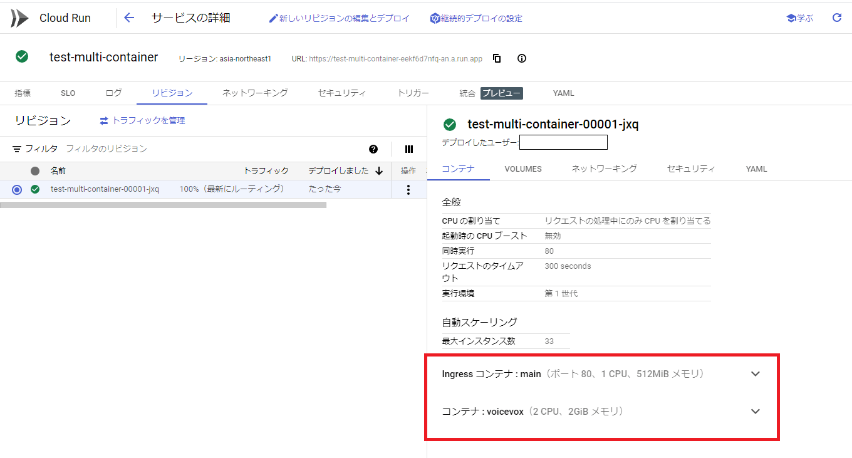Viewport: 852px width, 458px height.
Task: Click the Cloud Run logo icon
Action: click(x=19, y=18)
